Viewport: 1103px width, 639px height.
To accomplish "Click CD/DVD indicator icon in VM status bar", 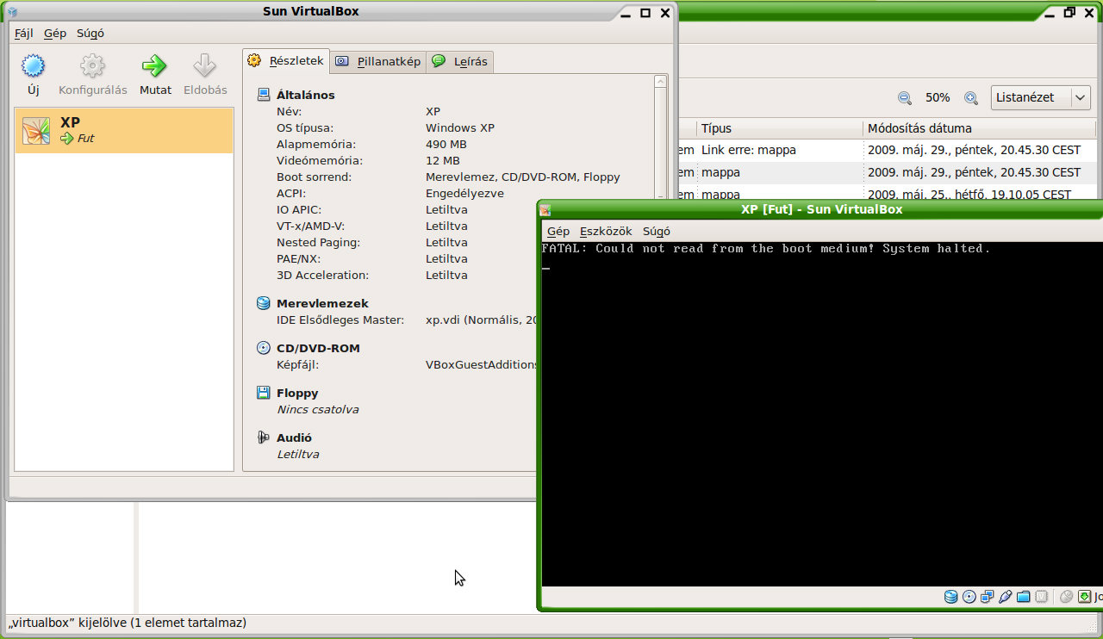I will pyautogui.click(x=969, y=597).
